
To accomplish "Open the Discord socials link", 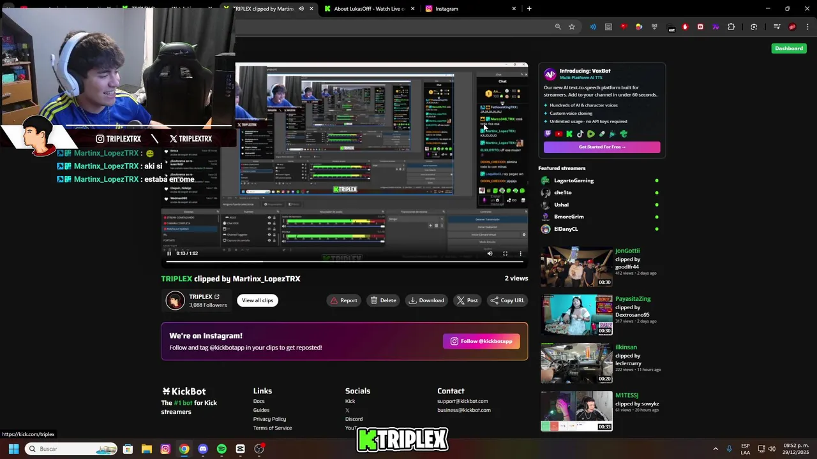I will [x=354, y=419].
